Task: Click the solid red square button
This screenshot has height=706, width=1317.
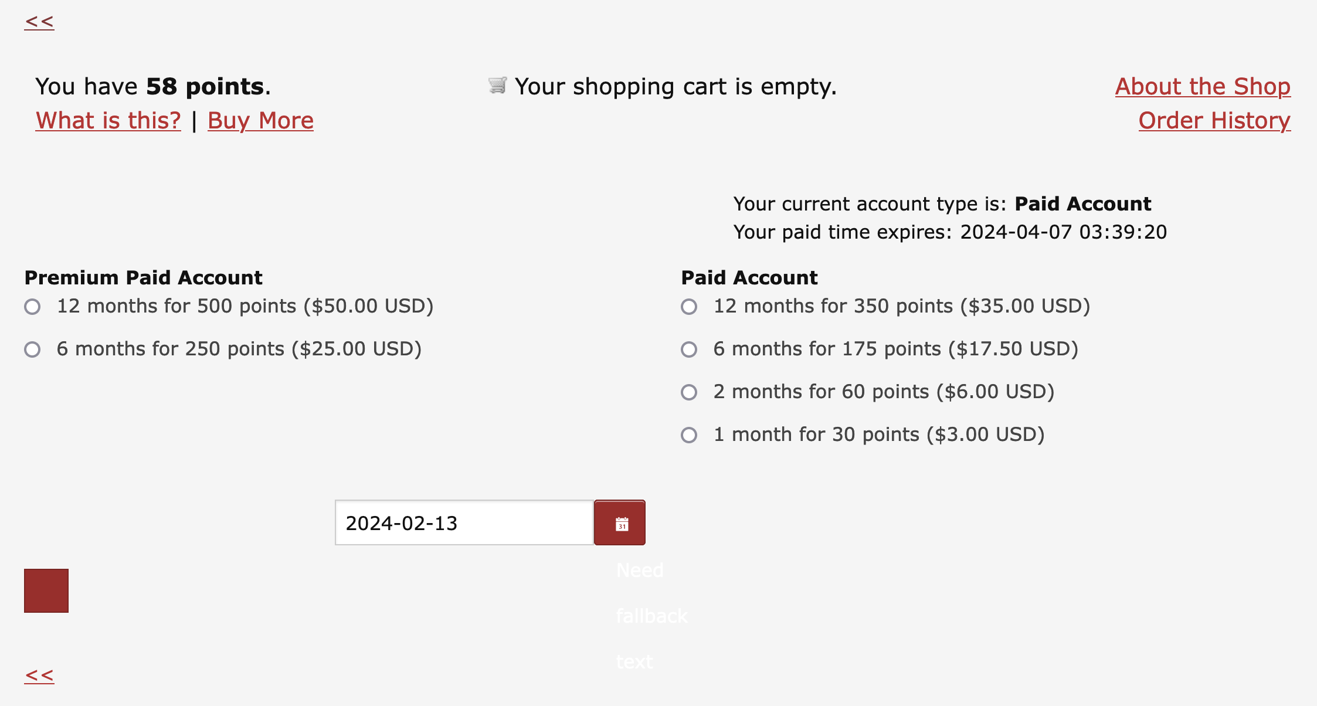Action: click(46, 590)
